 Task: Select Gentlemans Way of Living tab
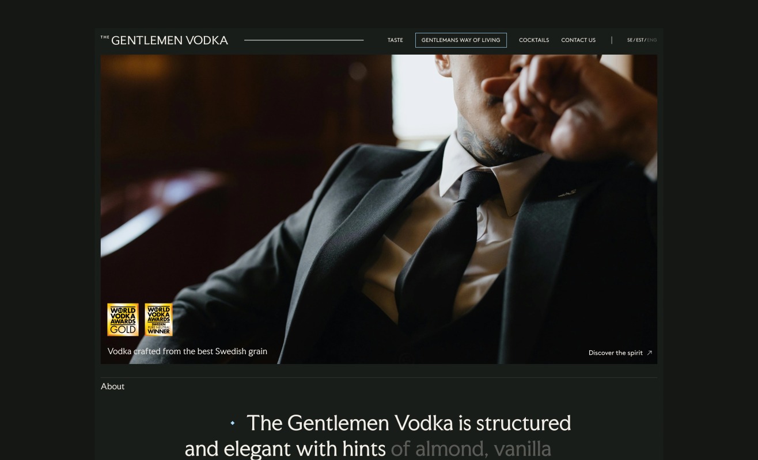(461, 40)
